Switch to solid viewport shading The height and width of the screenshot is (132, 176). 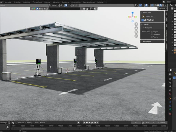click(x=158, y=5)
